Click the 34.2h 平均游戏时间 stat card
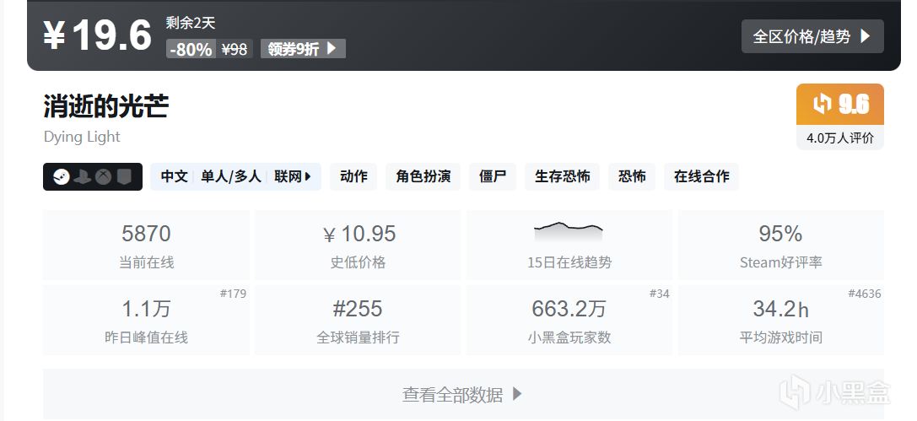The width and height of the screenshot is (917, 421). (x=780, y=320)
